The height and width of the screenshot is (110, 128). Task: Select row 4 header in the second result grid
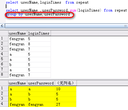pos(4,104)
